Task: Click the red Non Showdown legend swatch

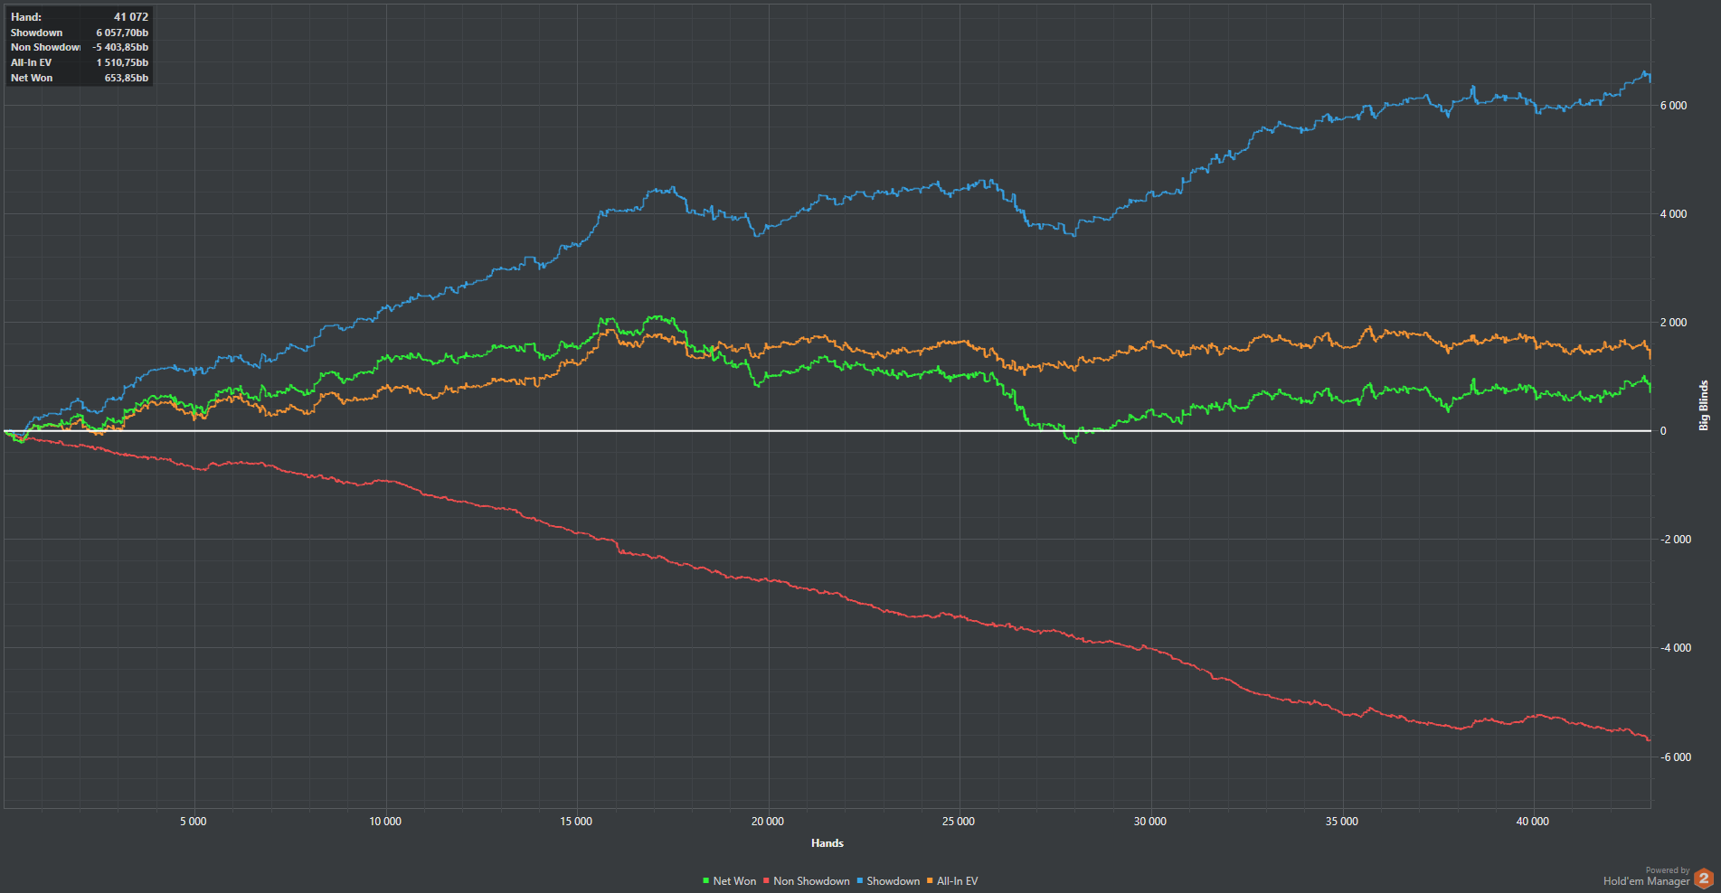Action: pos(766,881)
